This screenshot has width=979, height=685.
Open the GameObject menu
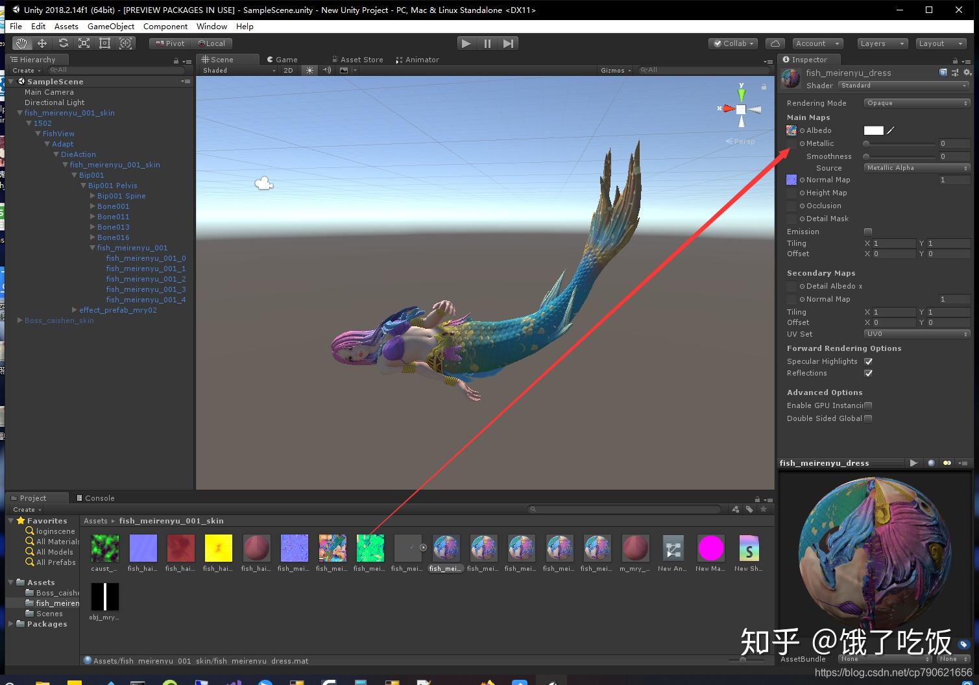(x=110, y=26)
